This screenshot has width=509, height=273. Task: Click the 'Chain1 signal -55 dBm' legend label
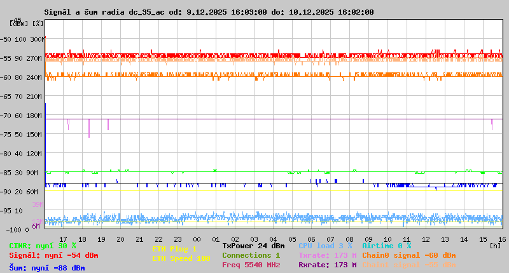coord(408,265)
